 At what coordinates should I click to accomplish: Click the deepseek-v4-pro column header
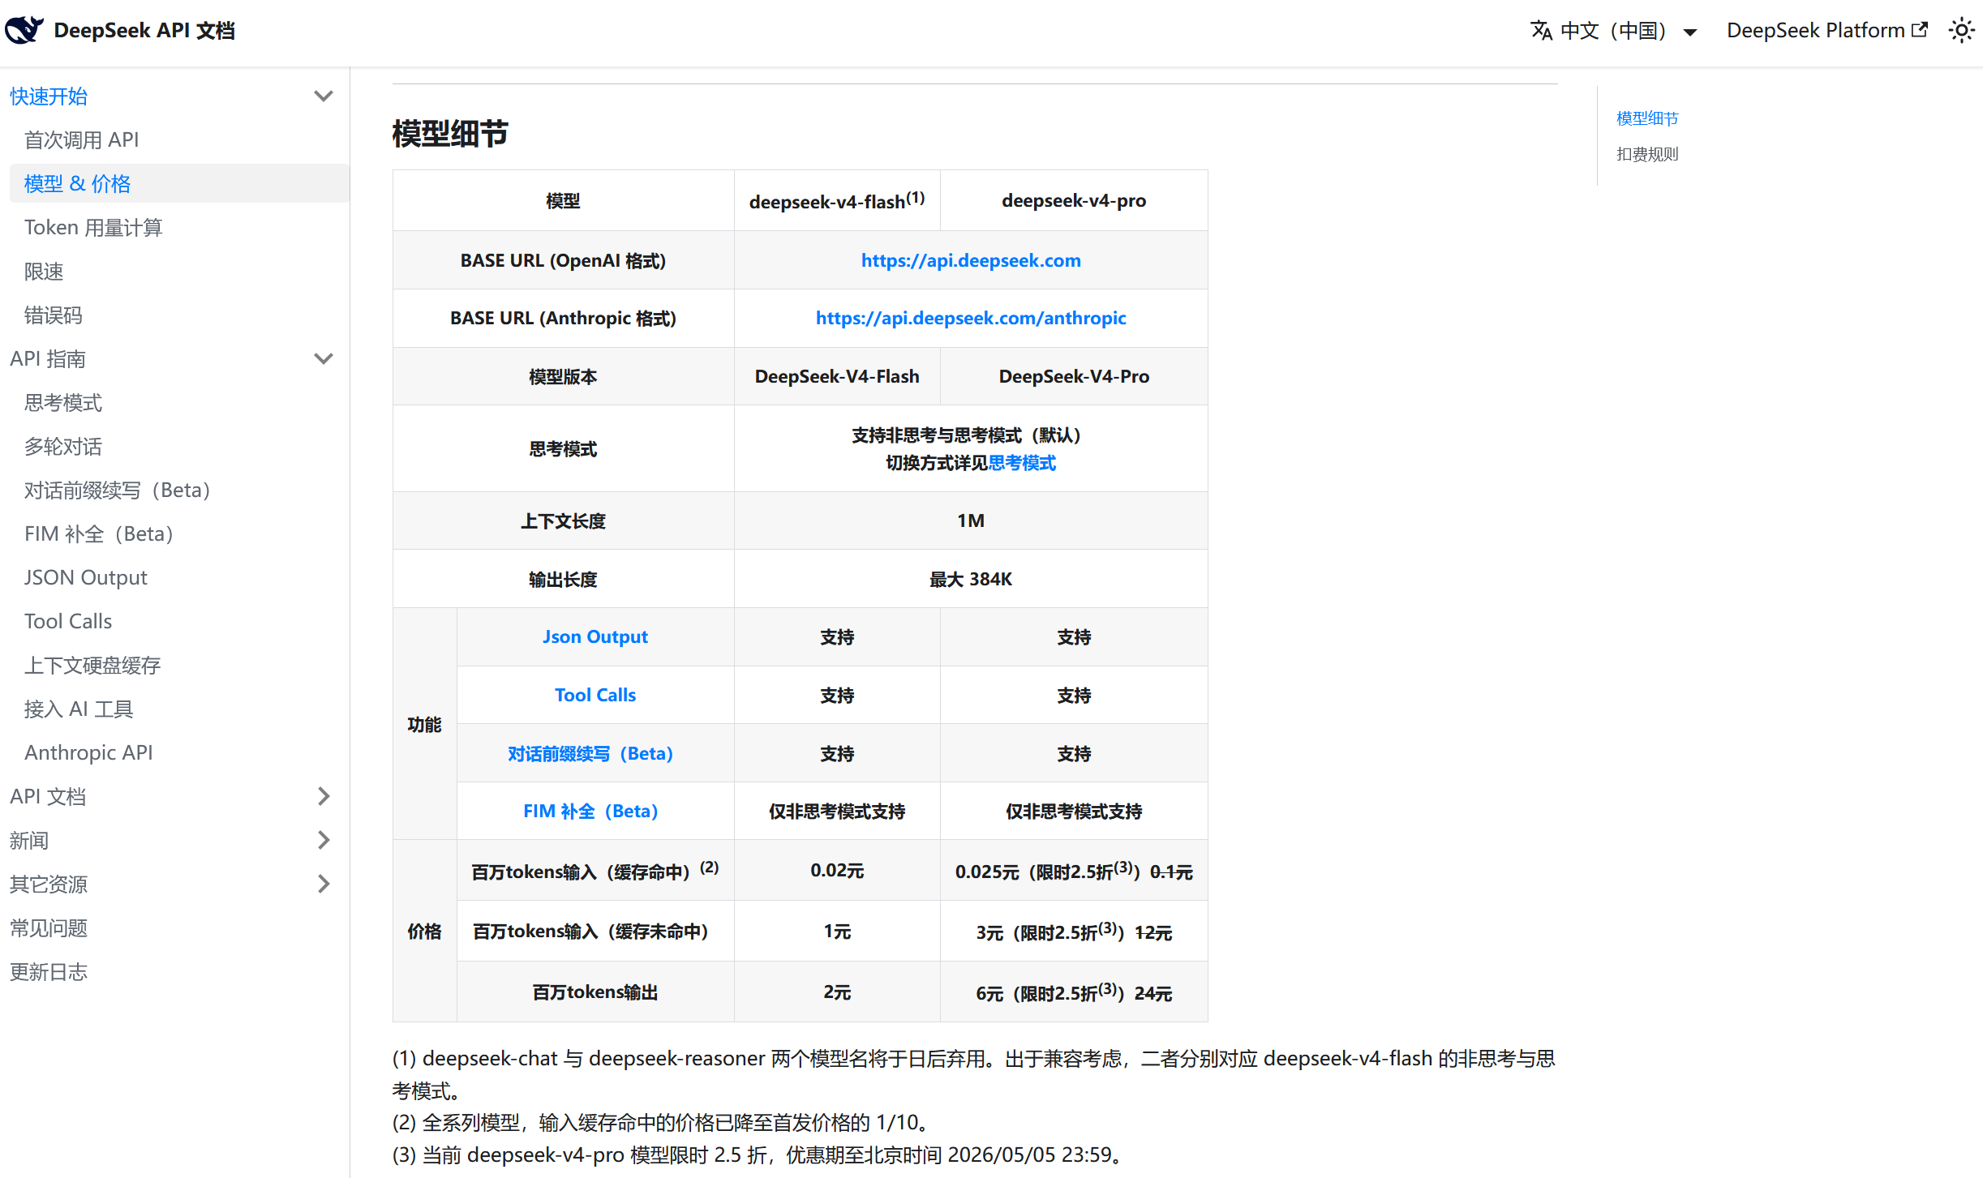point(1074,200)
